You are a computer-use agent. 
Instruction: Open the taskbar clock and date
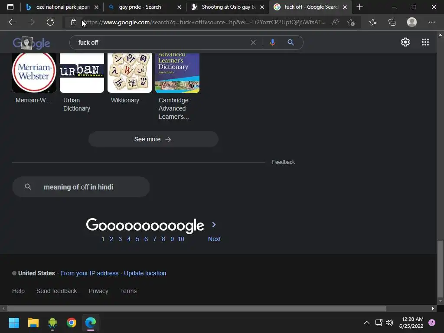tap(411, 323)
